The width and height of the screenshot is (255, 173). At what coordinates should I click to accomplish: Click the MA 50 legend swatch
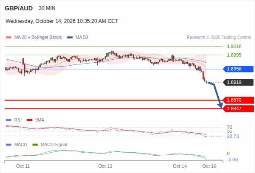click(x=70, y=38)
